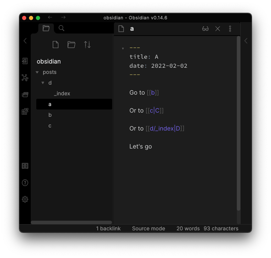Open the help icon in the ribbon
The height and width of the screenshot is (258, 271).
25,183
